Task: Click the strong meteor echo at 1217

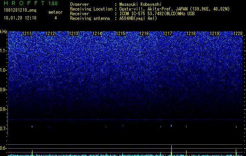Action: point(171,126)
